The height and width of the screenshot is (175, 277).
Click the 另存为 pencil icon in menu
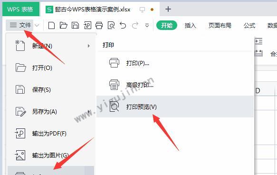pyautogui.click(x=21, y=112)
